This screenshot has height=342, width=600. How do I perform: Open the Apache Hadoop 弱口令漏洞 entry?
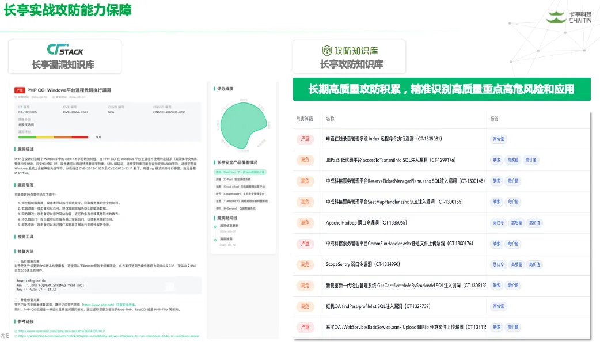pos(366,223)
